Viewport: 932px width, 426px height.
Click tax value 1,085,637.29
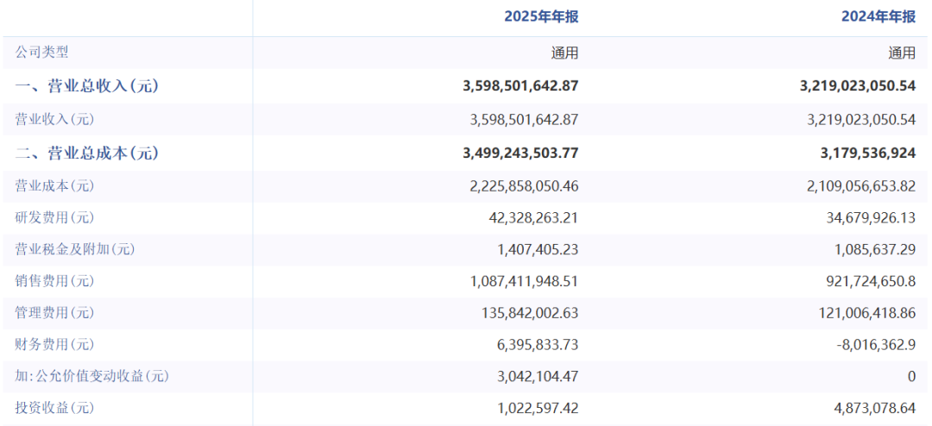coord(876,250)
